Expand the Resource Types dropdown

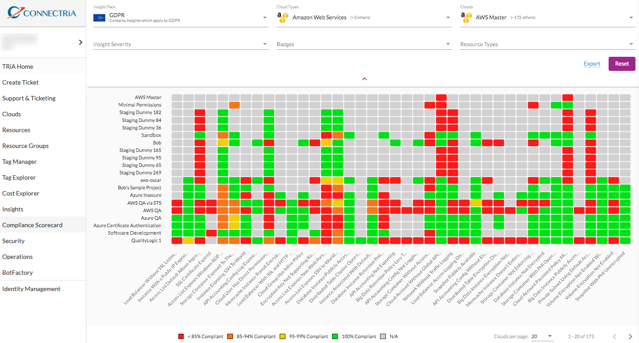click(x=547, y=44)
